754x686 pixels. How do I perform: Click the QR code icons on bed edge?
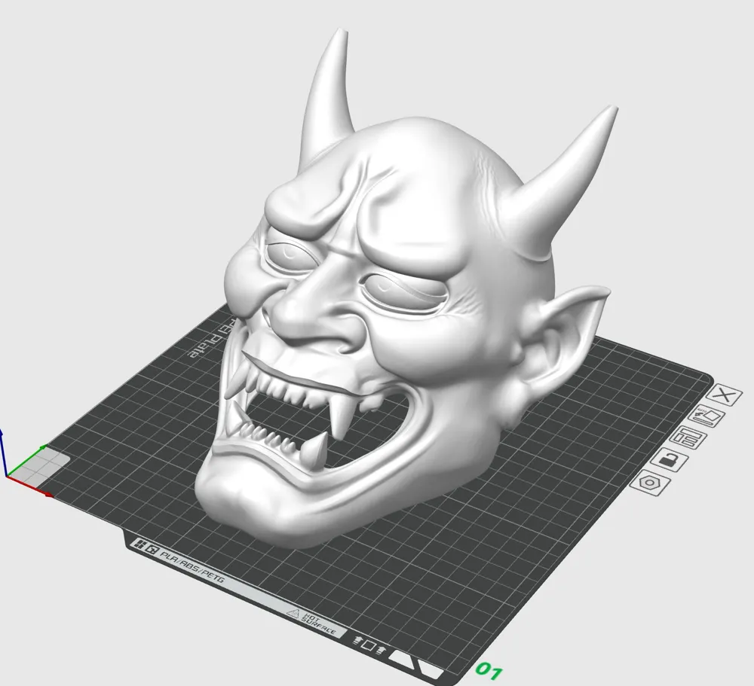tap(146, 547)
